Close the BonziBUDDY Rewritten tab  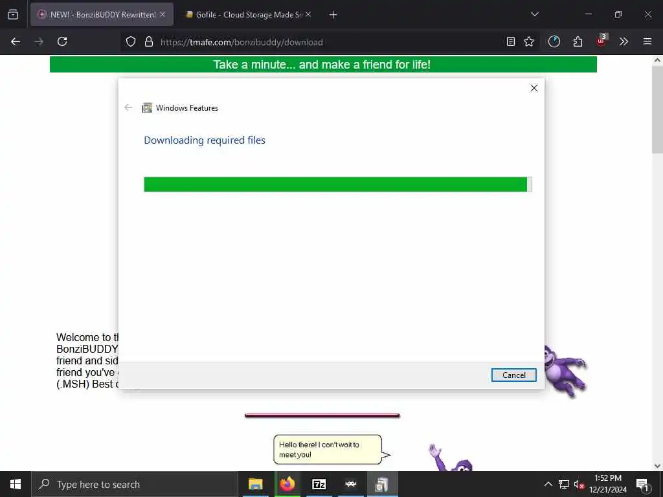pos(163,14)
